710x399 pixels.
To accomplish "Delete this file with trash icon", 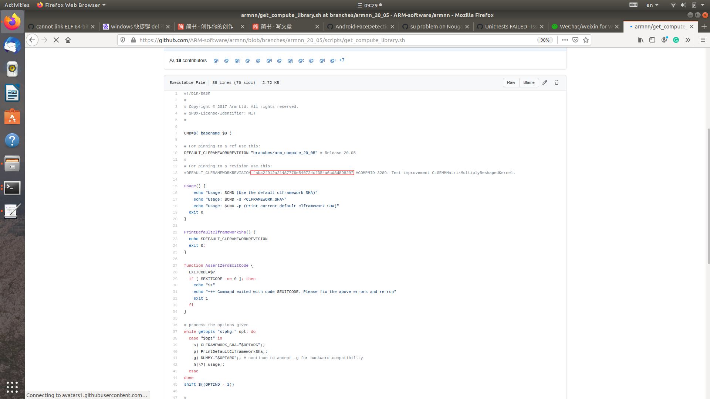I will click(557, 82).
